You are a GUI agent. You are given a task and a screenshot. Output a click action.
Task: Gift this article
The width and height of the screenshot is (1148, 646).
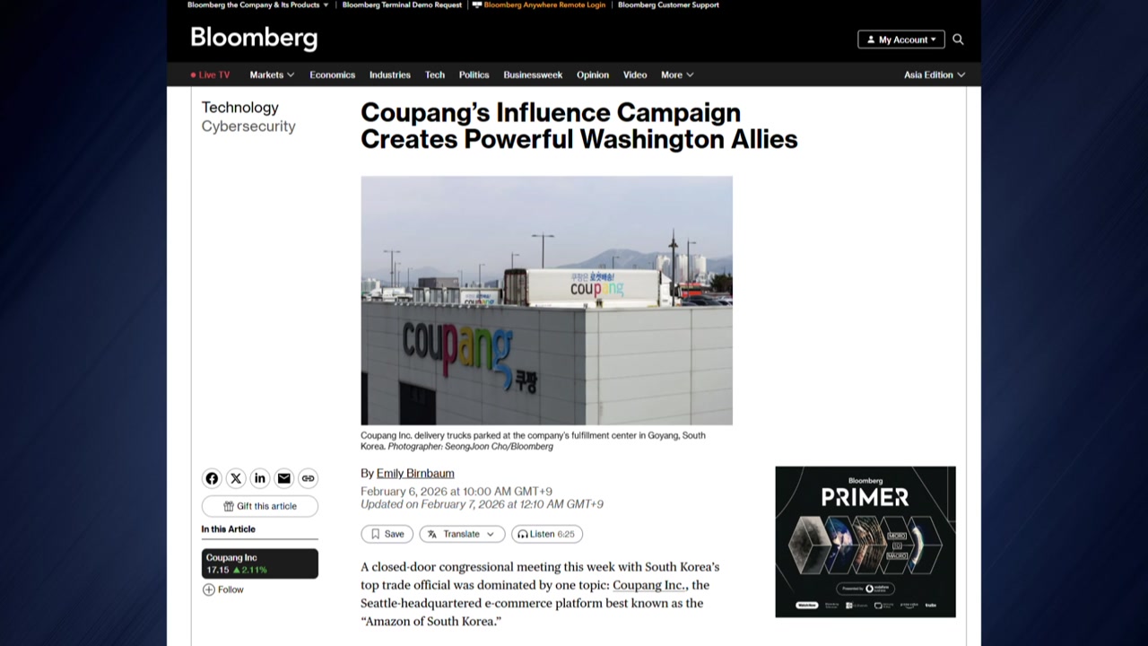260,506
